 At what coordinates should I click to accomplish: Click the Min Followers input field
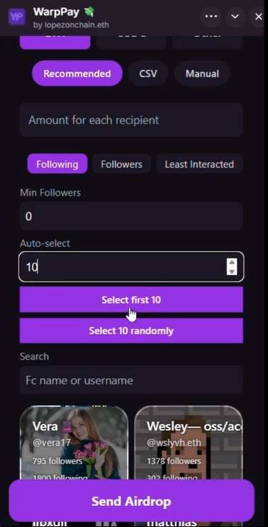pos(131,216)
